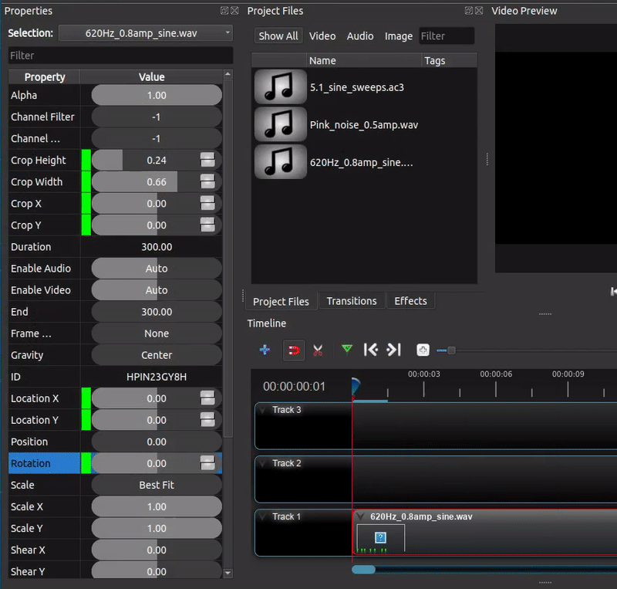Image resolution: width=617 pixels, height=589 pixels.
Task: Center timeline on playhead icon
Action: (x=423, y=350)
